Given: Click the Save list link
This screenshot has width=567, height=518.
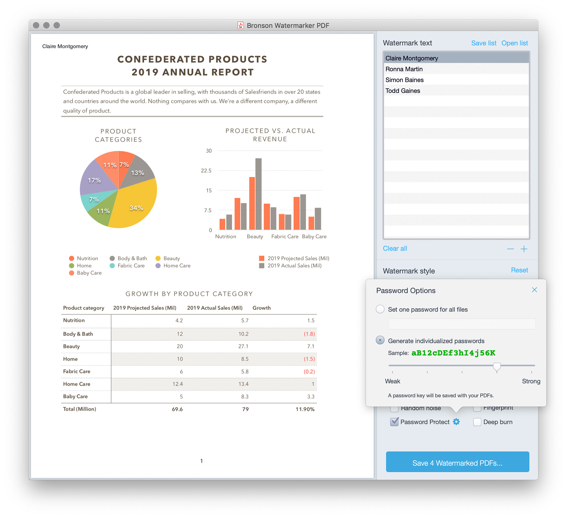Looking at the screenshot, I should [483, 43].
